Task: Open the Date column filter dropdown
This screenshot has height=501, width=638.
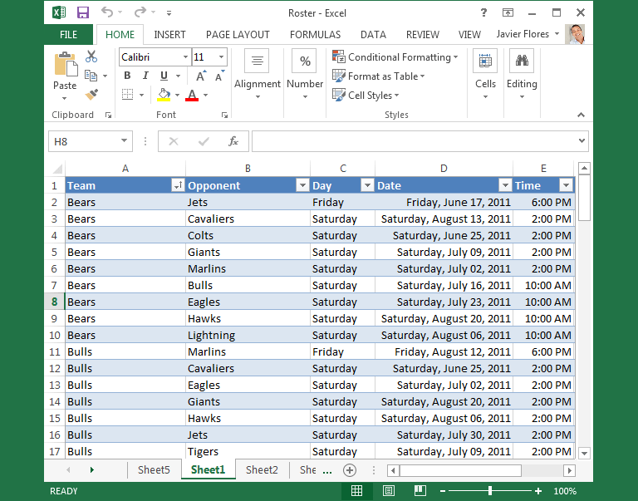Action: tap(505, 185)
